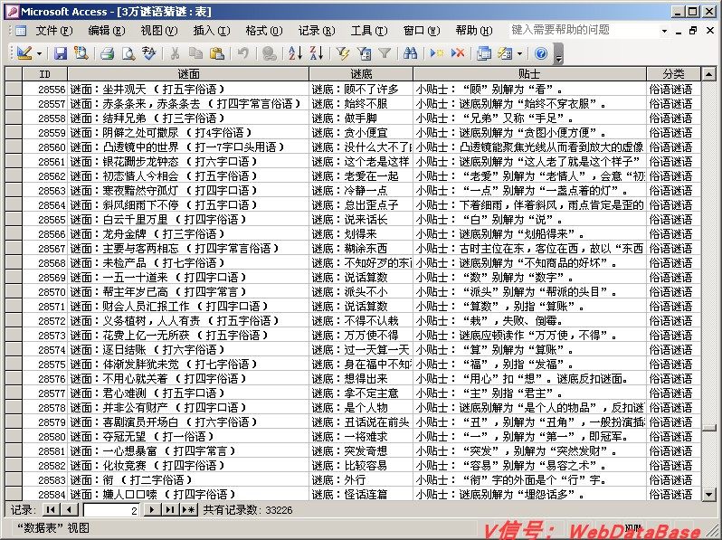Select the 谜面 column header
The width and height of the screenshot is (722, 540).
point(189,73)
